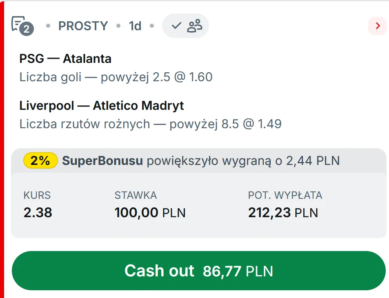
Task: Click the 100,00 PLN stake field
Action: (150, 213)
